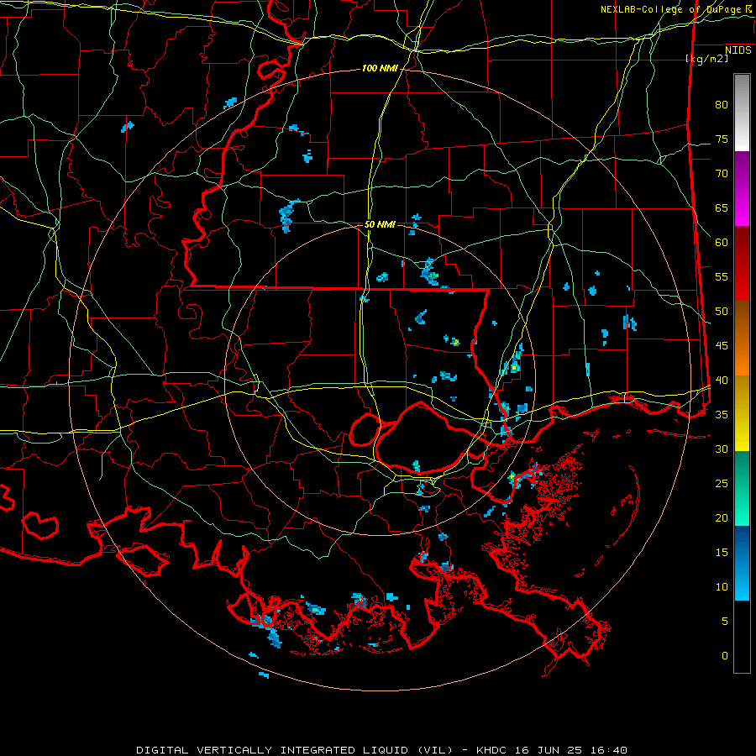Viewport: 756px width, 756px height.
Task: Click the 30 value on the scale
Action: pyautogui.click(x=722, y=449)
